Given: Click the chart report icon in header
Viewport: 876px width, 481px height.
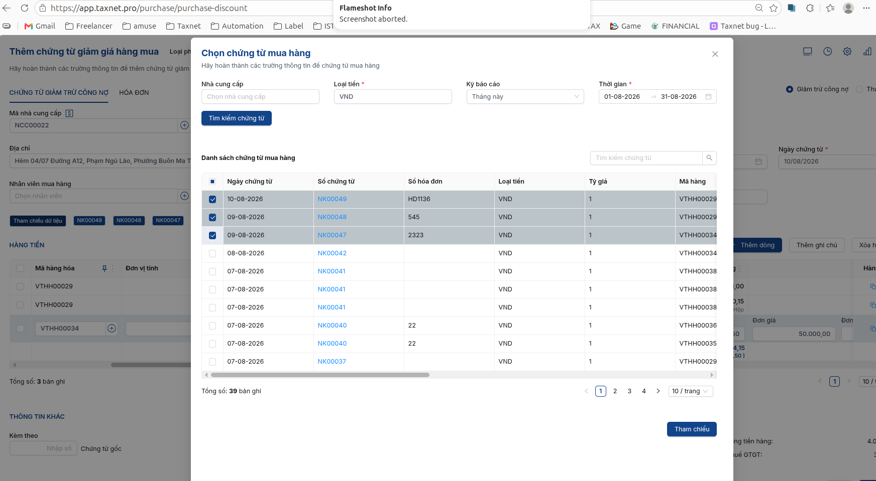Looking at the screenshot, I should click(867, 52).
